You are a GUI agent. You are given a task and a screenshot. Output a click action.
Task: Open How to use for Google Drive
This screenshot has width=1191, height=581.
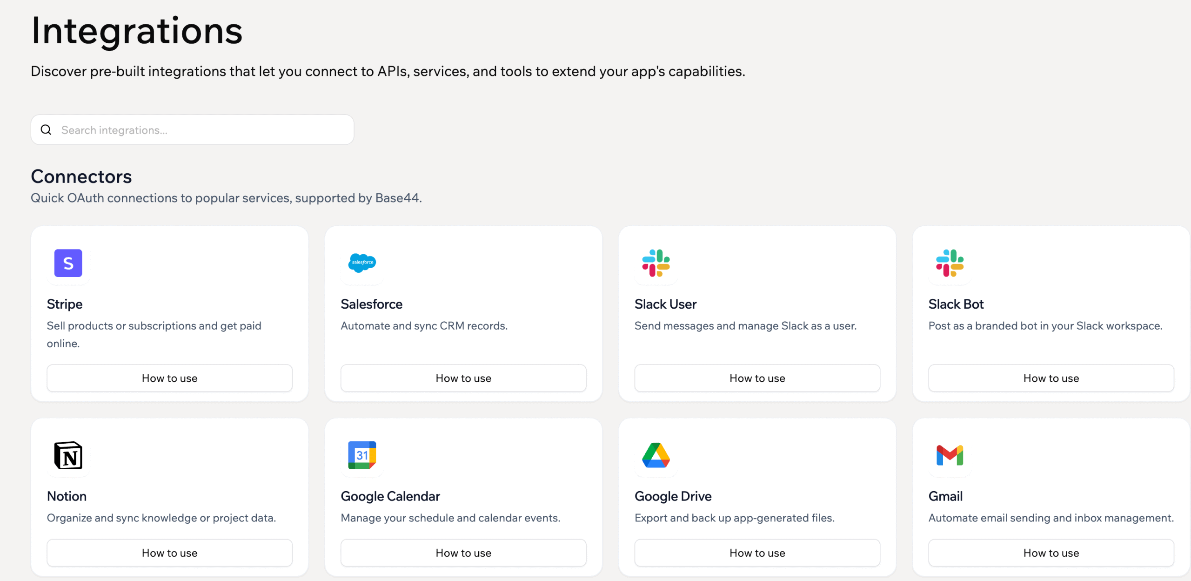757,553
